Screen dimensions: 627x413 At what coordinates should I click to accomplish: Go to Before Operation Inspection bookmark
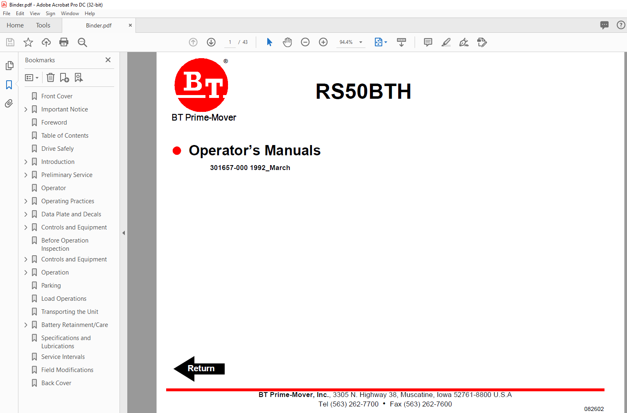(x=65, y=245)
